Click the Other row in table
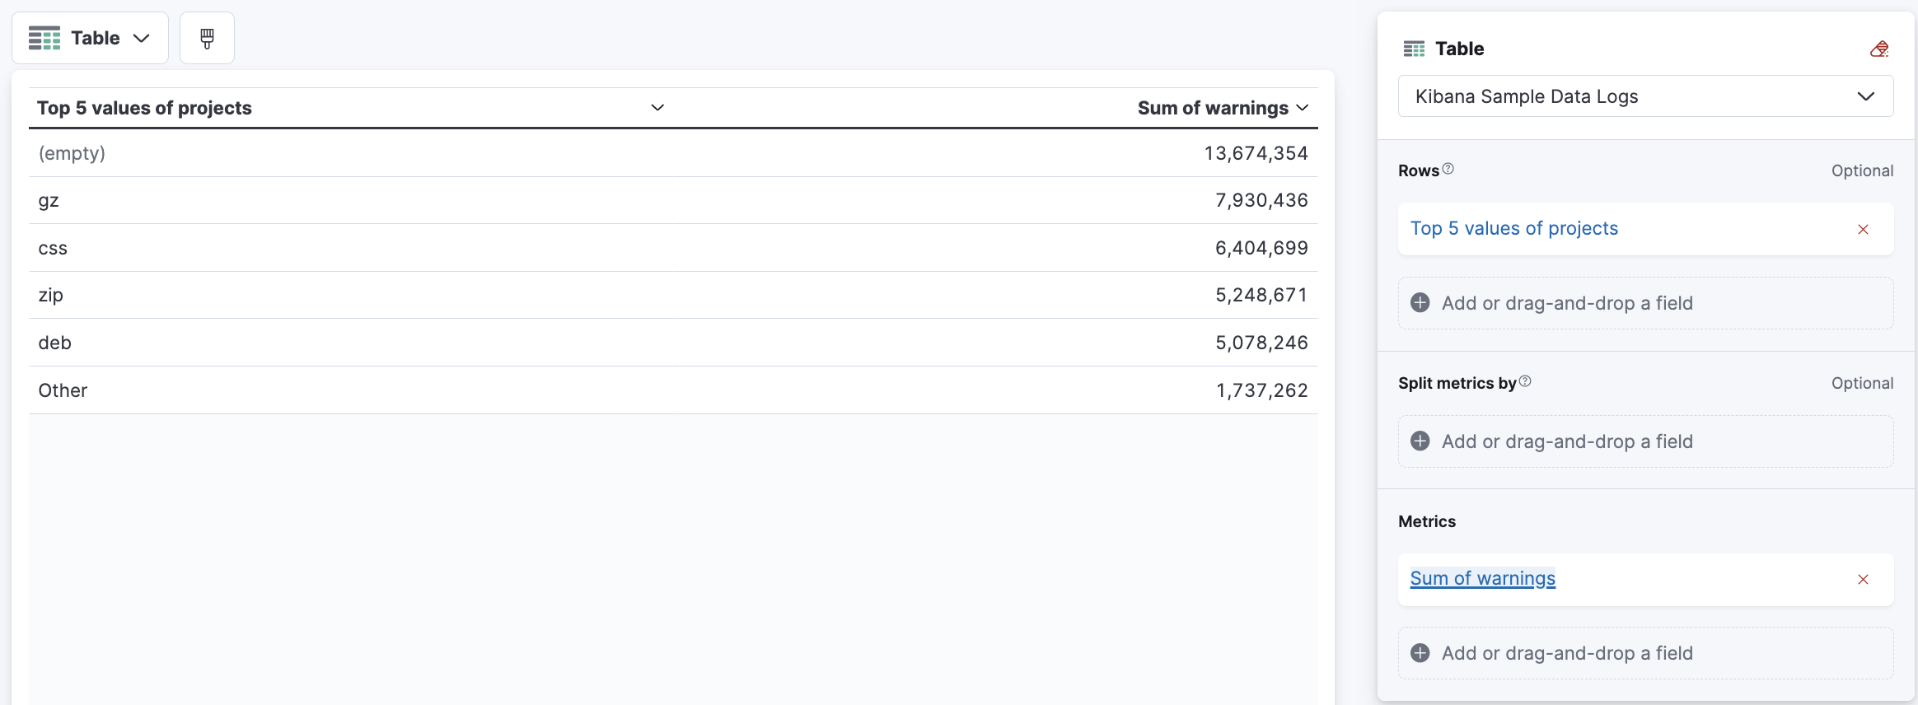 point(63,390)
